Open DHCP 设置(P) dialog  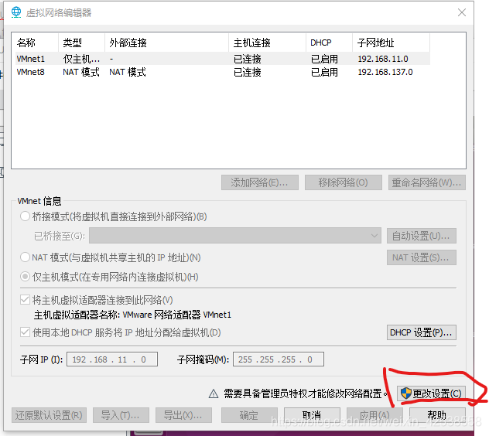click(422, 332)
